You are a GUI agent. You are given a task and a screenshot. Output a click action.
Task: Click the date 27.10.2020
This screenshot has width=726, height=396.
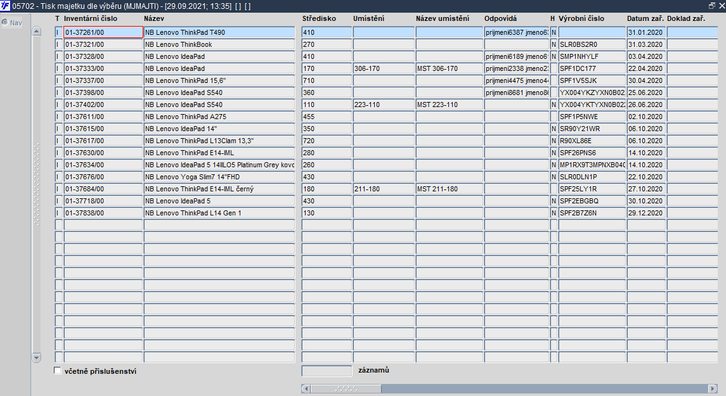tap(646, 189)
